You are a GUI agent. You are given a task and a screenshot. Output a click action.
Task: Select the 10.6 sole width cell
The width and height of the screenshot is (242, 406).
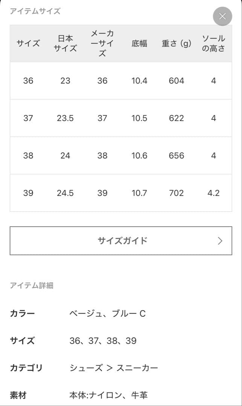[139, 156]
